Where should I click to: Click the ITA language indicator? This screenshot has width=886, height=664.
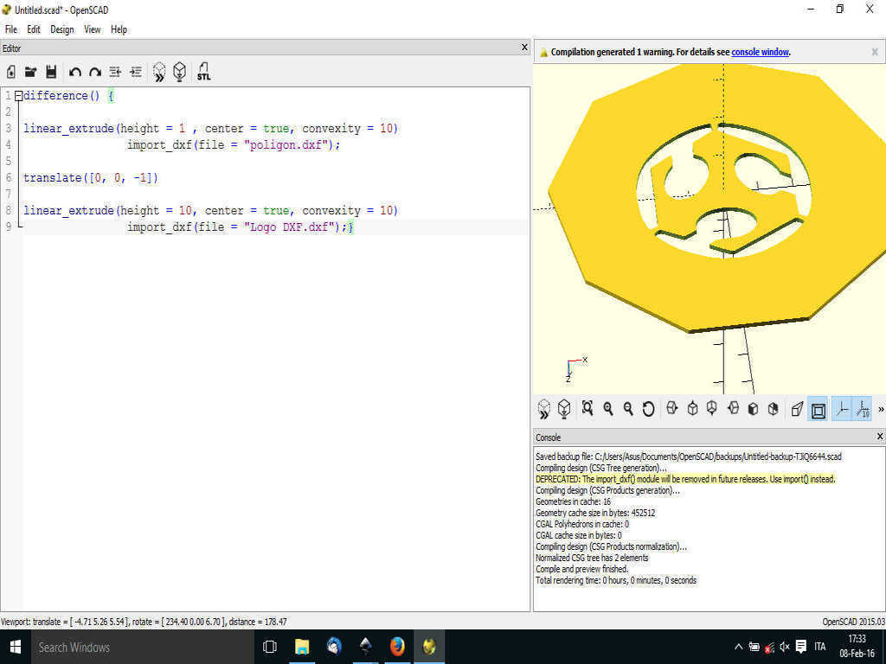point(820,647)
